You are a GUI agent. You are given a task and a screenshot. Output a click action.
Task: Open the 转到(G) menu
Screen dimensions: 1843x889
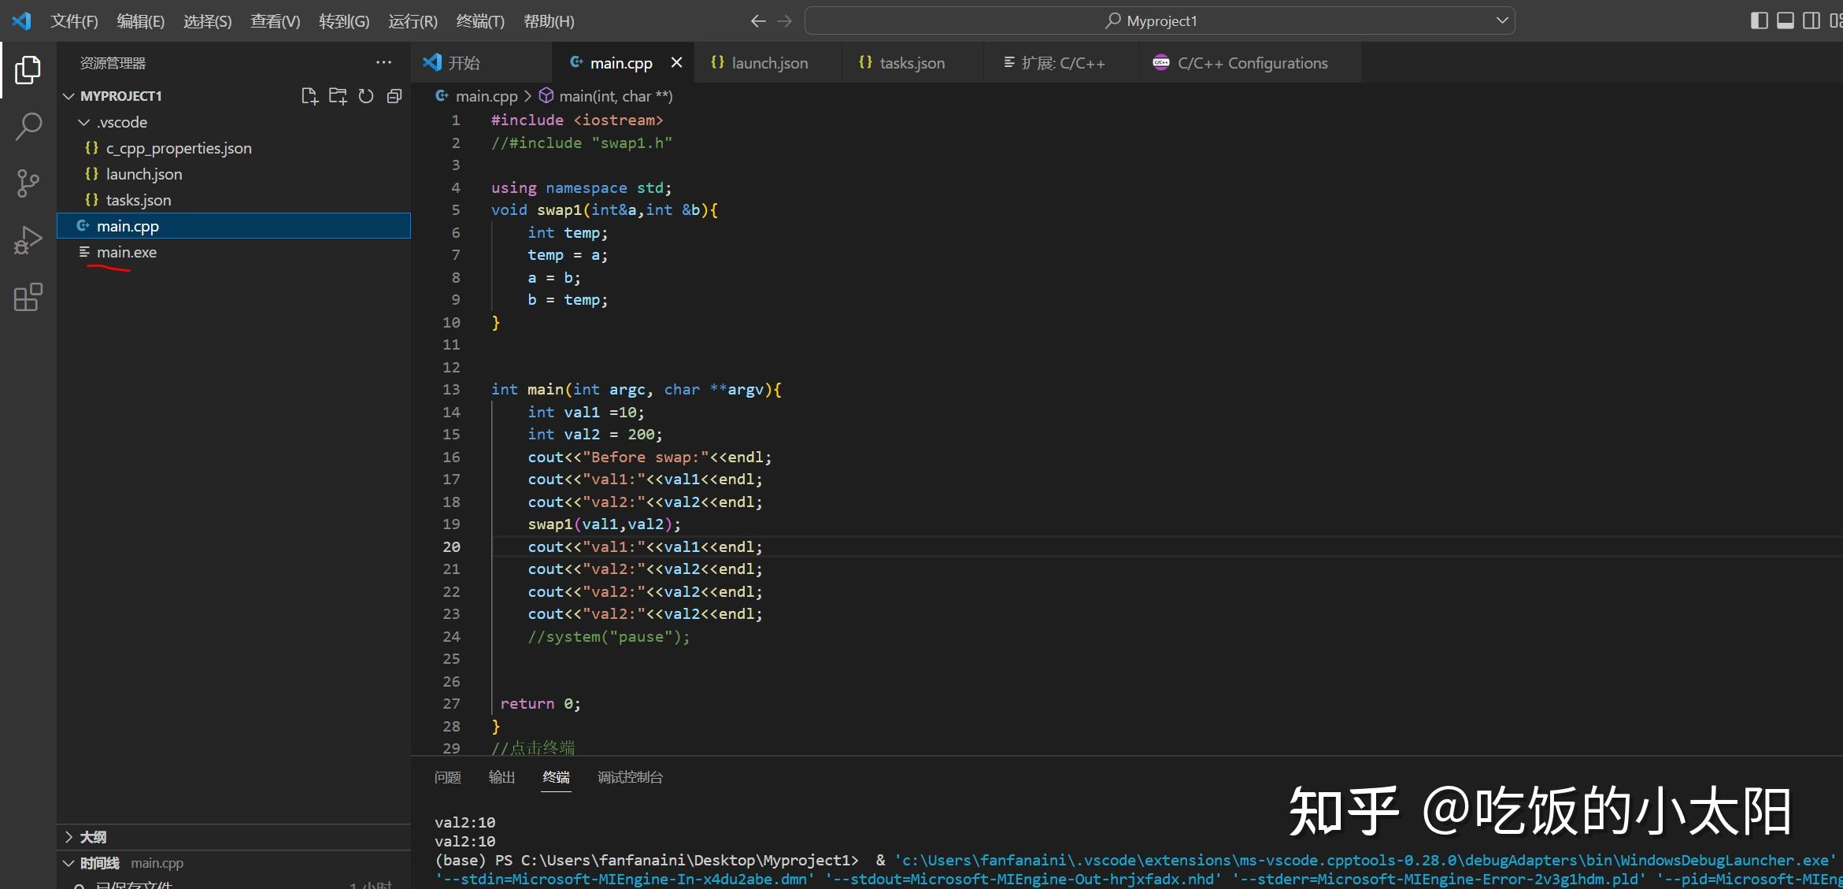(x=344, y=21)
